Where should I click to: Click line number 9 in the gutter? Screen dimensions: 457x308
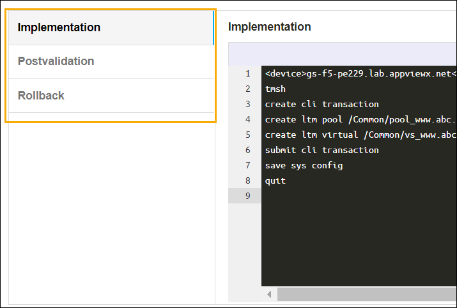click(248, 196)
